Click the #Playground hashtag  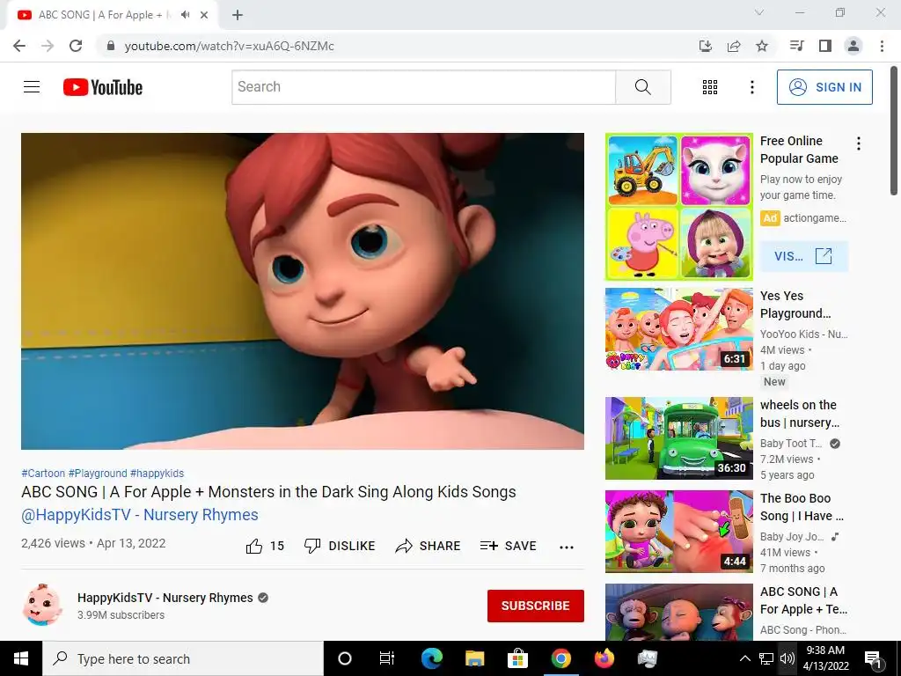(98, 473)
